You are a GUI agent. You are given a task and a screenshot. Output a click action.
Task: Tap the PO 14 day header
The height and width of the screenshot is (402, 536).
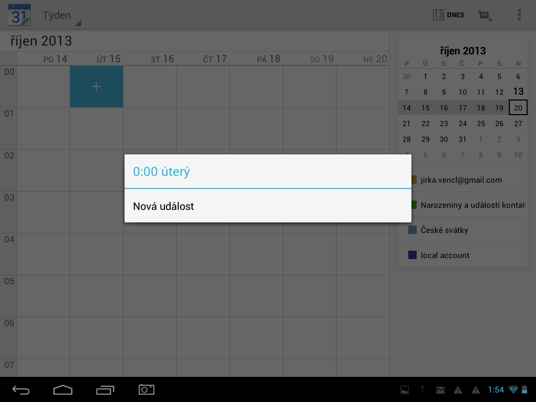tap(55, 59)
